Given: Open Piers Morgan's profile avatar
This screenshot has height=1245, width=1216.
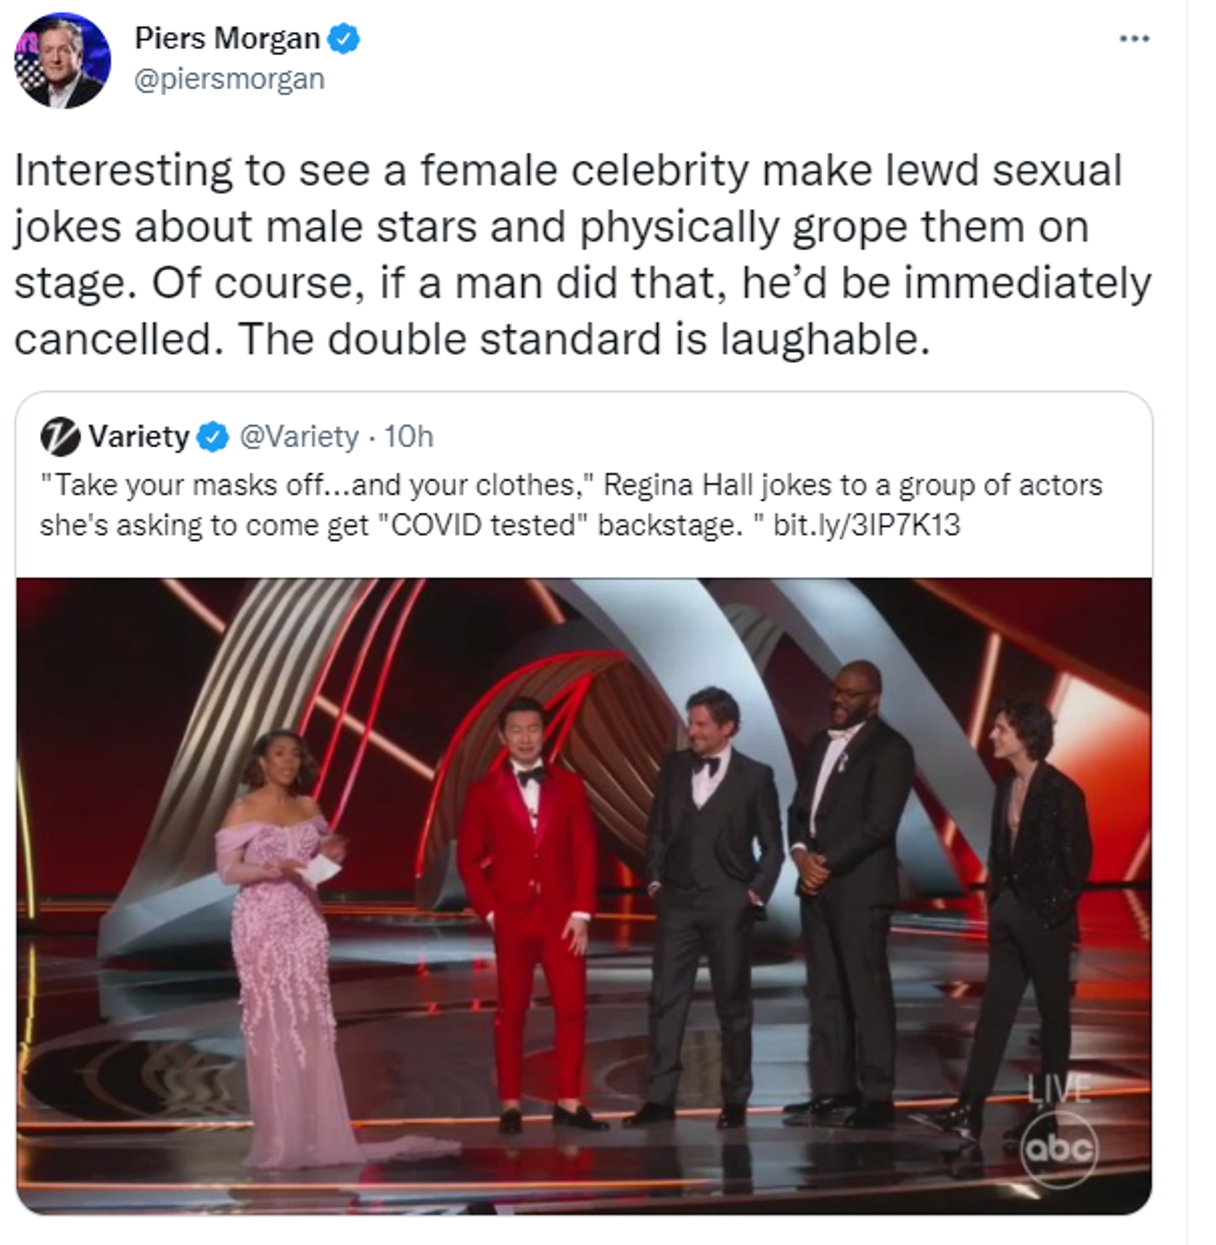Looking at the screenshot, I should [63, 61].
